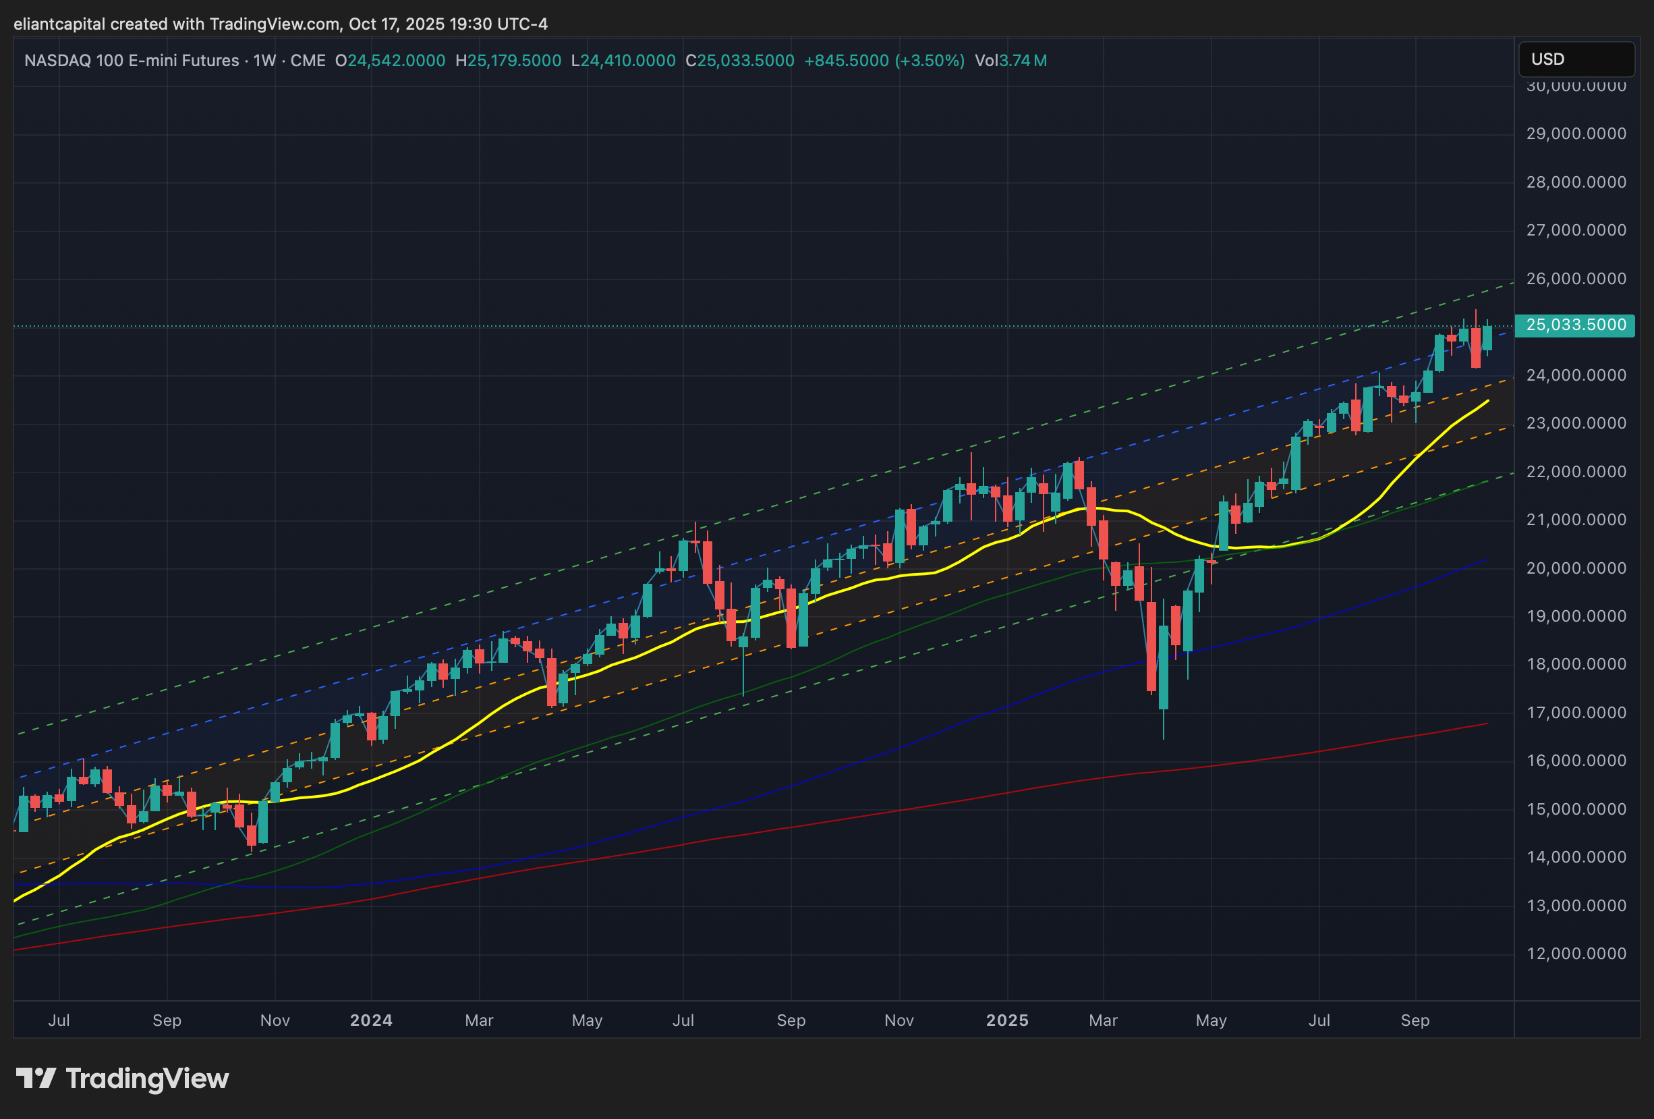The width and height of the screenshot is (1654, 1119).
Task: Click the 1W interval label
Action: pyautogui.click(x=264, y=61)
